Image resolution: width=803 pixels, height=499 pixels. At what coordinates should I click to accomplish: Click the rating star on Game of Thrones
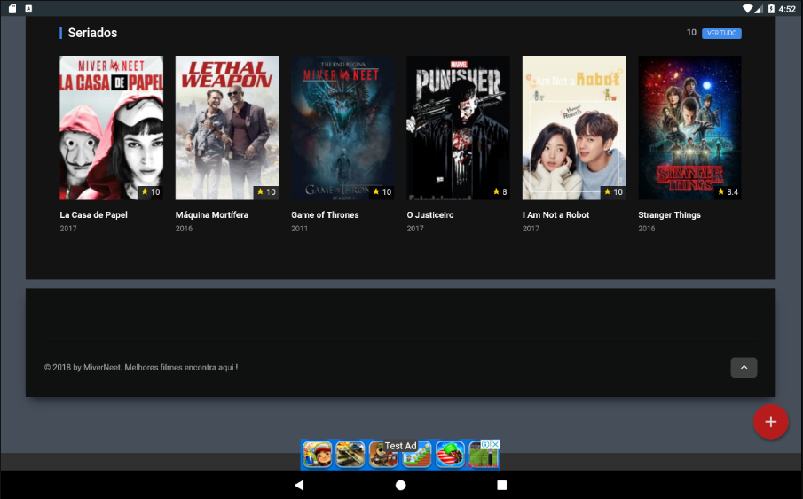376,192
